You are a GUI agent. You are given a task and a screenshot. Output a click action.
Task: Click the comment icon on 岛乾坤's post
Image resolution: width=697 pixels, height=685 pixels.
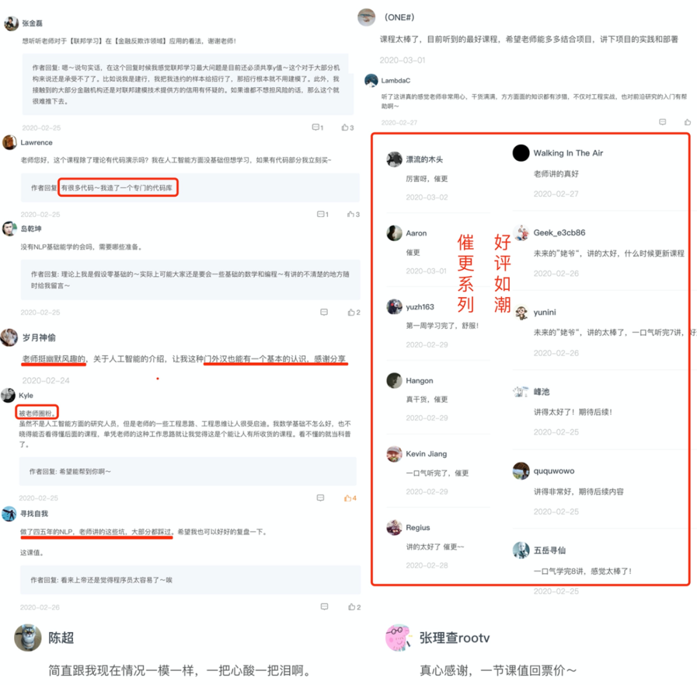(x=324, y=312)
